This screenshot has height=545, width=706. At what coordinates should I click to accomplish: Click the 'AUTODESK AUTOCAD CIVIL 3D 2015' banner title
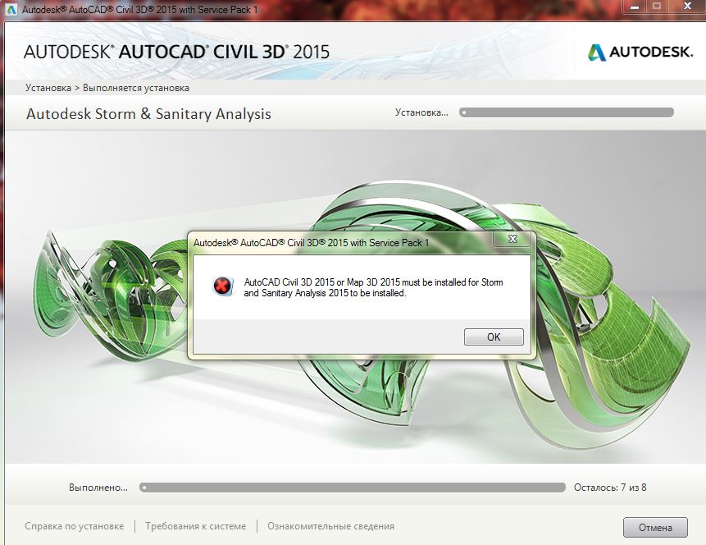point(176,52)
